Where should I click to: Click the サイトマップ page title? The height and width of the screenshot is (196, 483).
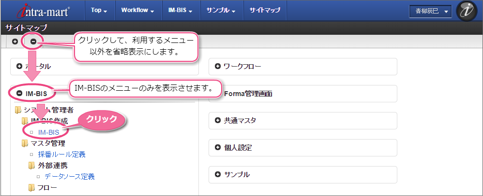click(26, 28)
